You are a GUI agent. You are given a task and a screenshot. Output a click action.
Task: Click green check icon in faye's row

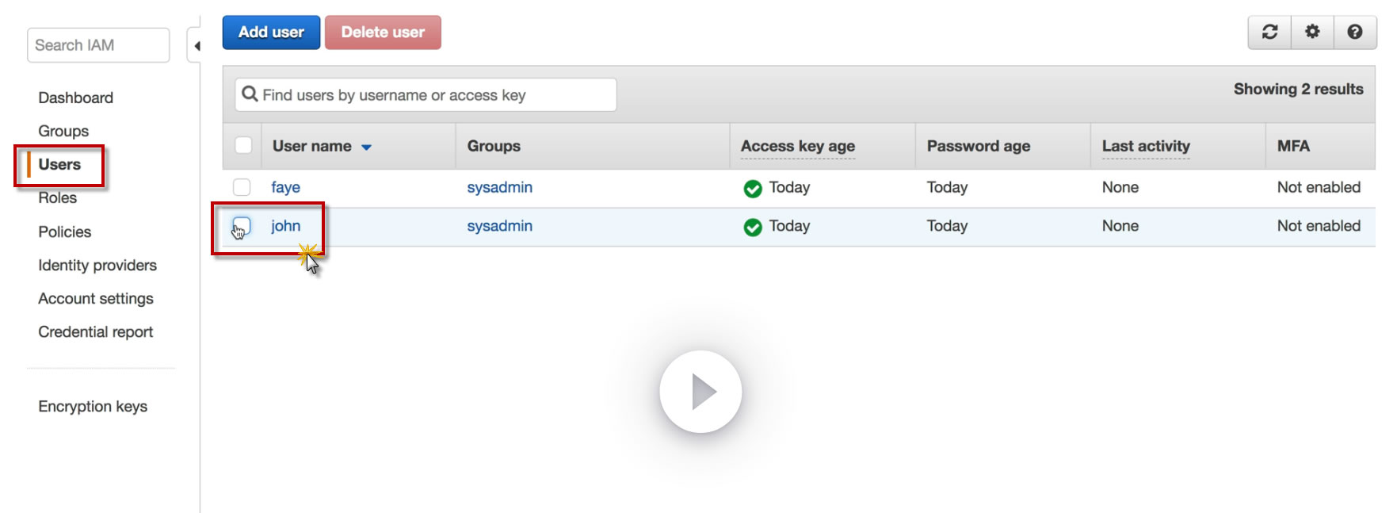tap(753, 188)
